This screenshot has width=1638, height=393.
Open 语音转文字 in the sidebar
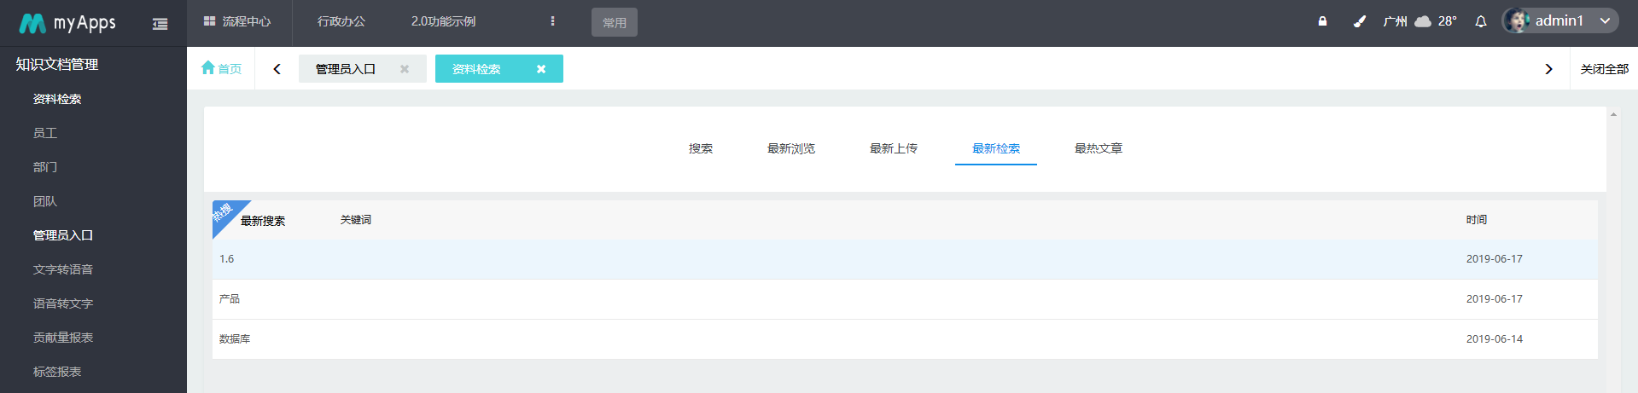point(63,303)
